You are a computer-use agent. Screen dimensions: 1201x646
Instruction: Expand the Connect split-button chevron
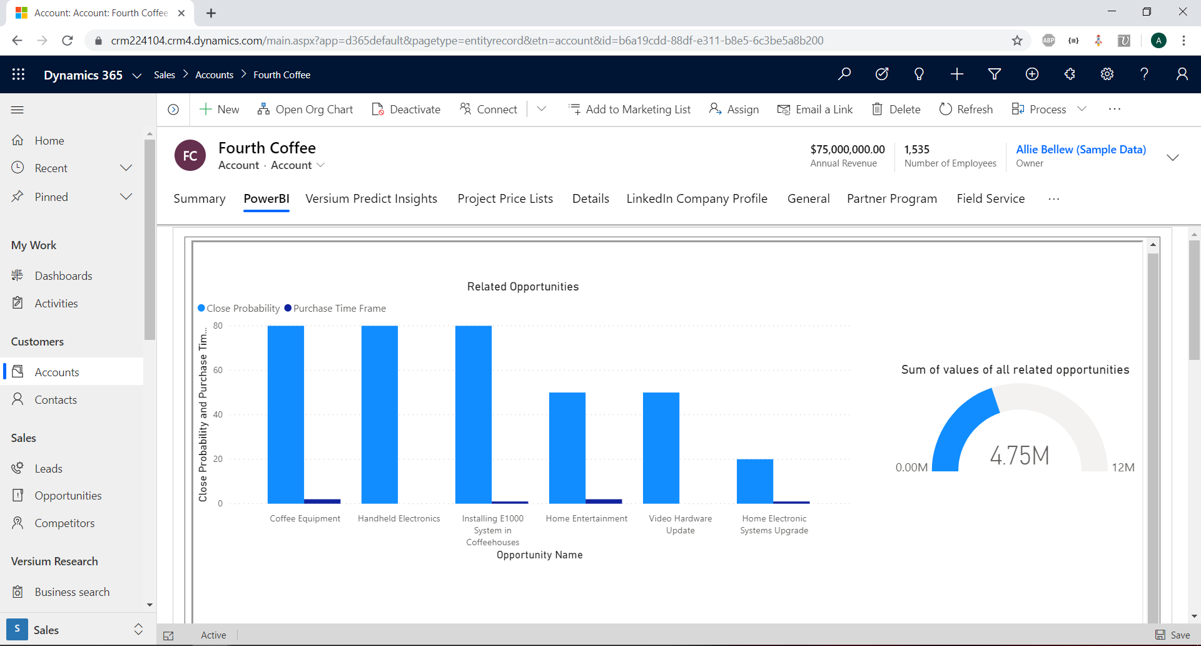click(542, 109)
